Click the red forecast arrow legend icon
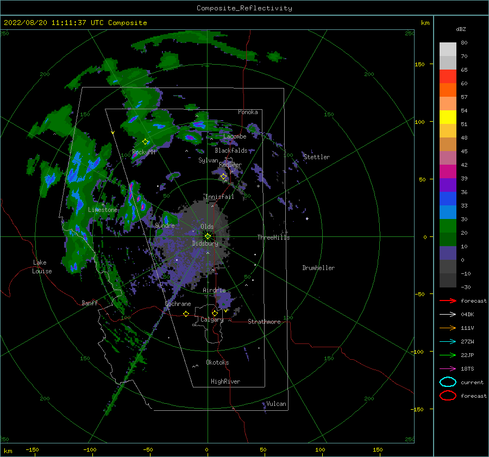This screenshot has height=457, width=489. click(x=448, y=301)
